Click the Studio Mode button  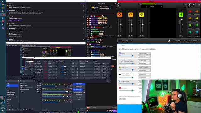(x=79, y=95)
